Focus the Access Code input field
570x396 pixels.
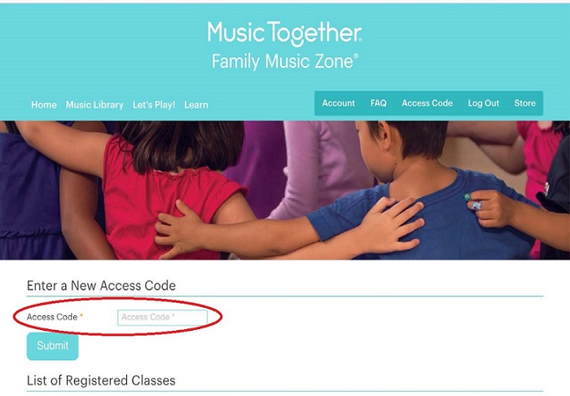pyautogui.click(x=162, y=317)
